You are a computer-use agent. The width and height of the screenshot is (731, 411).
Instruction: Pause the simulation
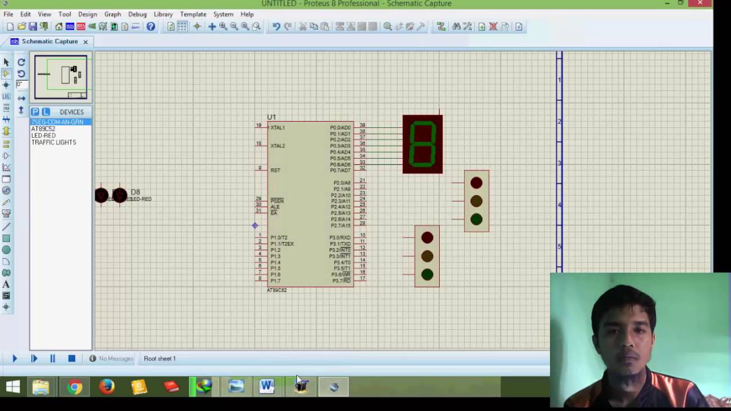tap(53, 358)
